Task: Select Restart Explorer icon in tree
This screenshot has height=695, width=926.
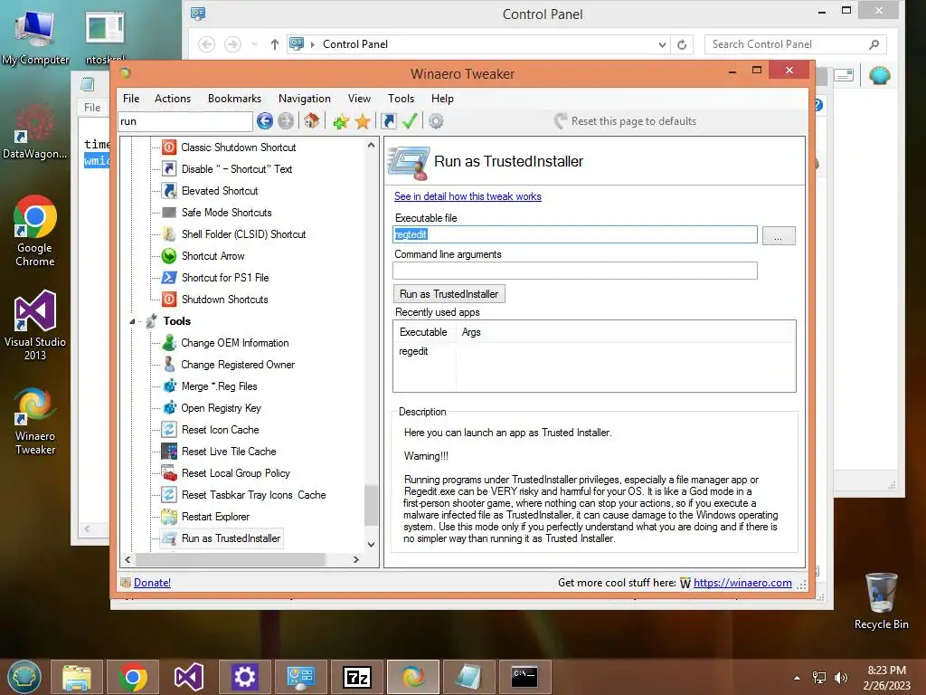Action: (x=169, y=517)
